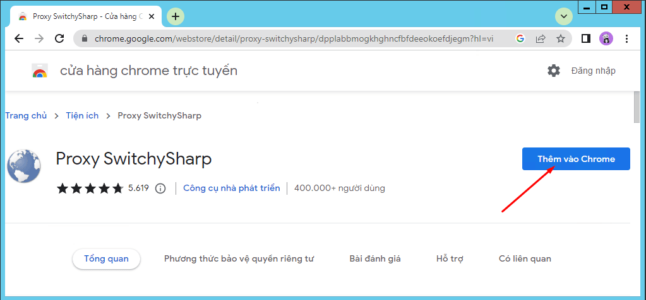This screenshot has width=646, height=300.
Task: Open Công cụ nhà phát triển category
Action: (232, 188)
